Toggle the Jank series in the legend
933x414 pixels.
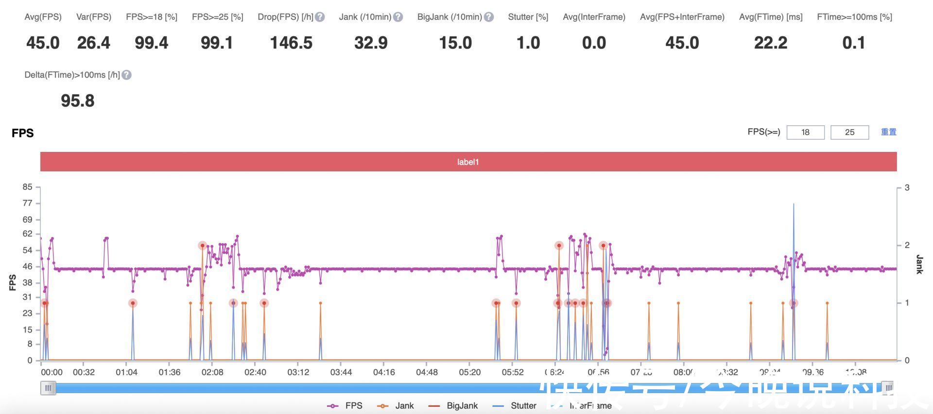(396, 406)
